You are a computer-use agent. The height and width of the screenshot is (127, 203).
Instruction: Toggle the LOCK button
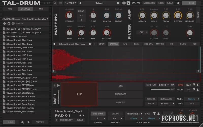(x=161, y=3)
